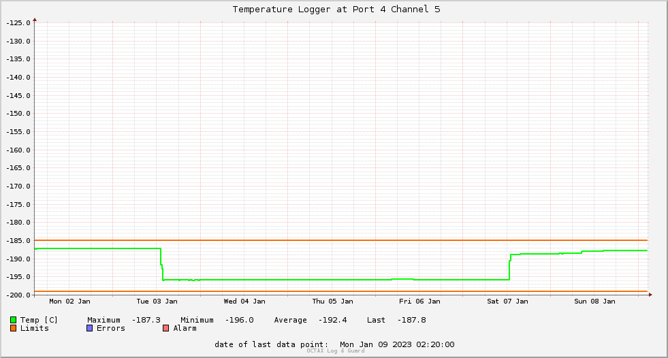Click the green Temp [C] legend swatch
This screenshot has height=358, width=668.
(13, 320)
